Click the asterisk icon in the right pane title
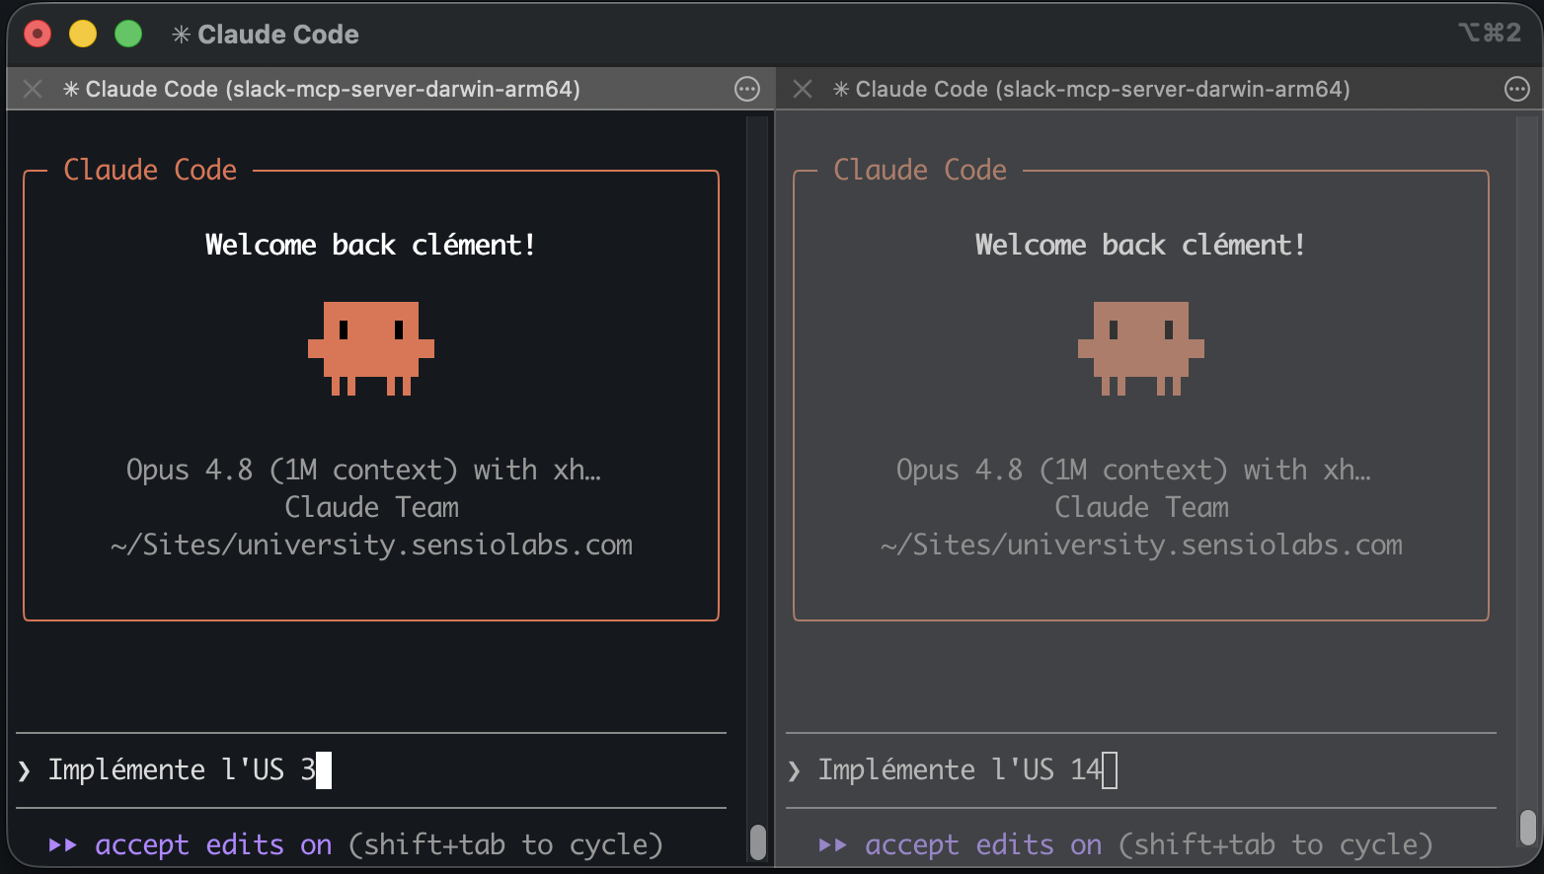Viewport: 1544px width, 874px height. click(841, 89)
